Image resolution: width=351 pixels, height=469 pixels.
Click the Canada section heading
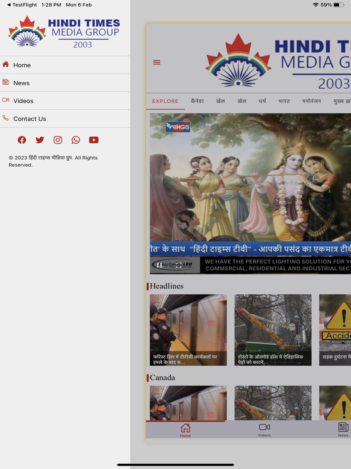(162, 378)
